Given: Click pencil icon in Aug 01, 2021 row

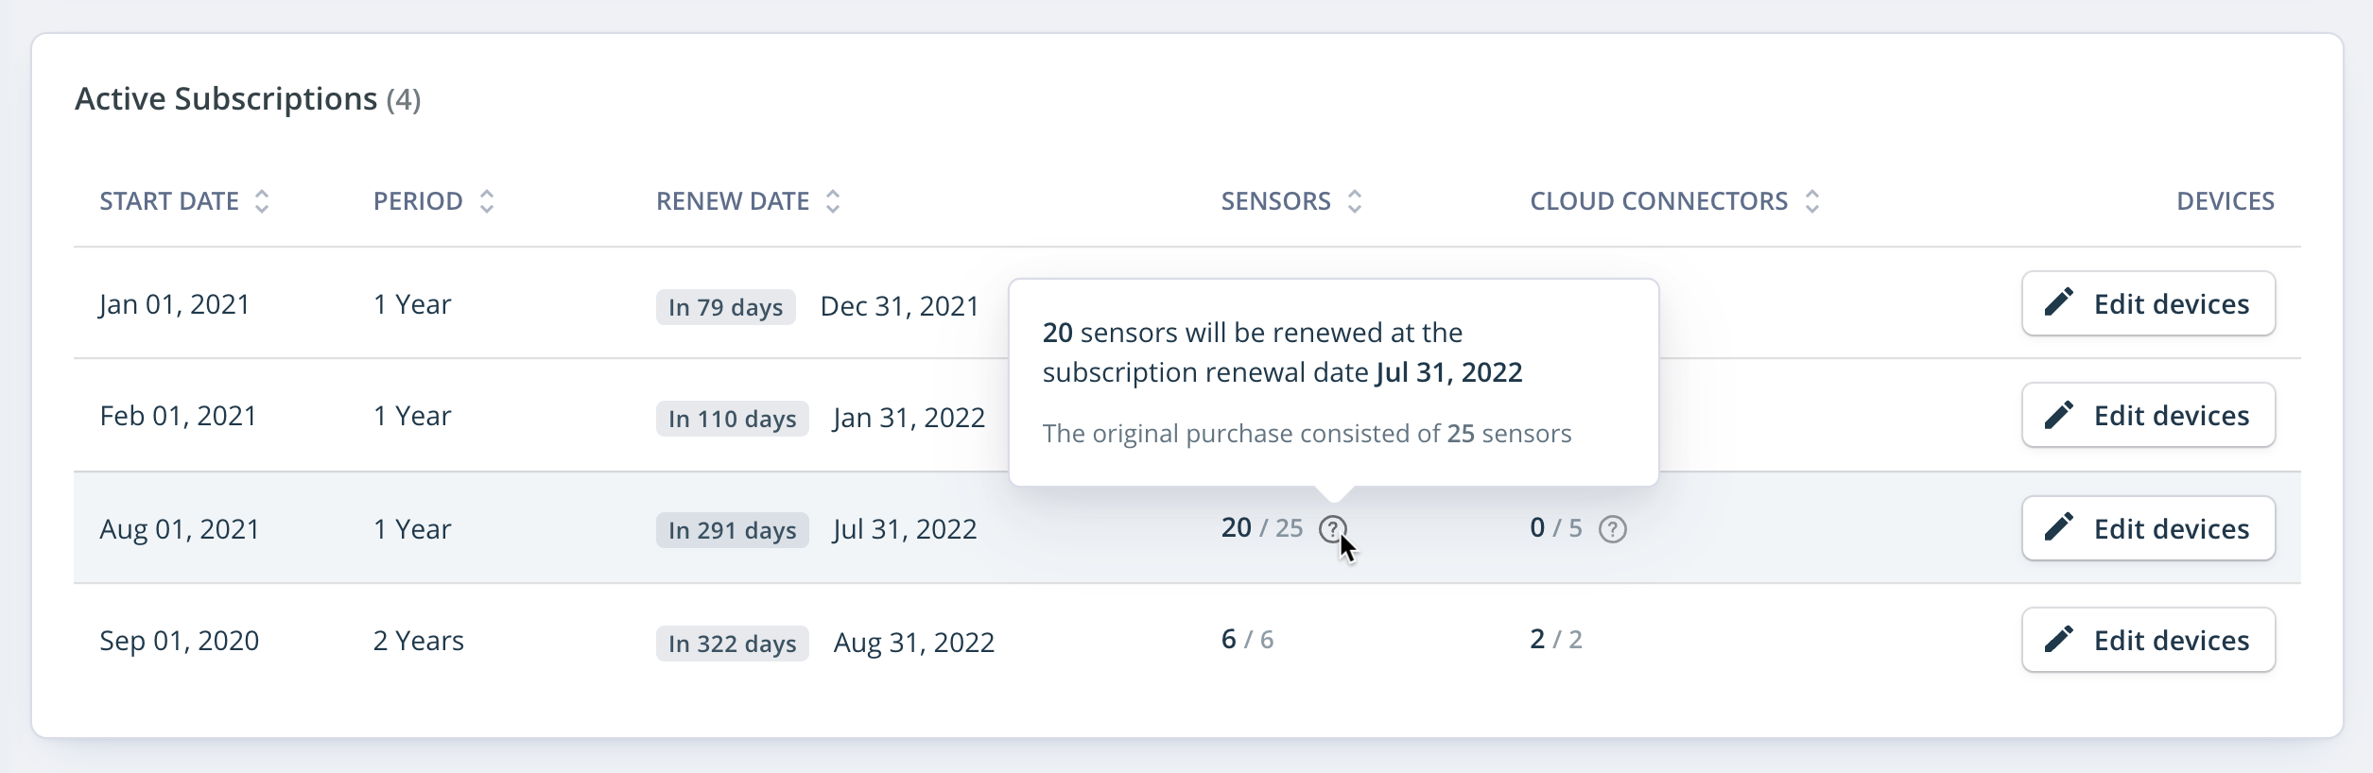Looking at the screenshot, I should point(2058,527).
